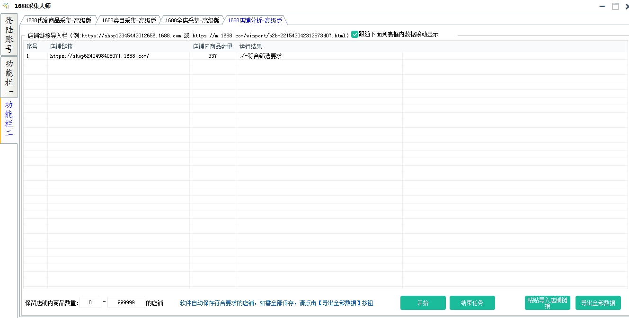Select shop link https://shop6240498408071.1688.com/
Image resolution: width=629 pixels, height=318 pixels.
coord(100,56)
